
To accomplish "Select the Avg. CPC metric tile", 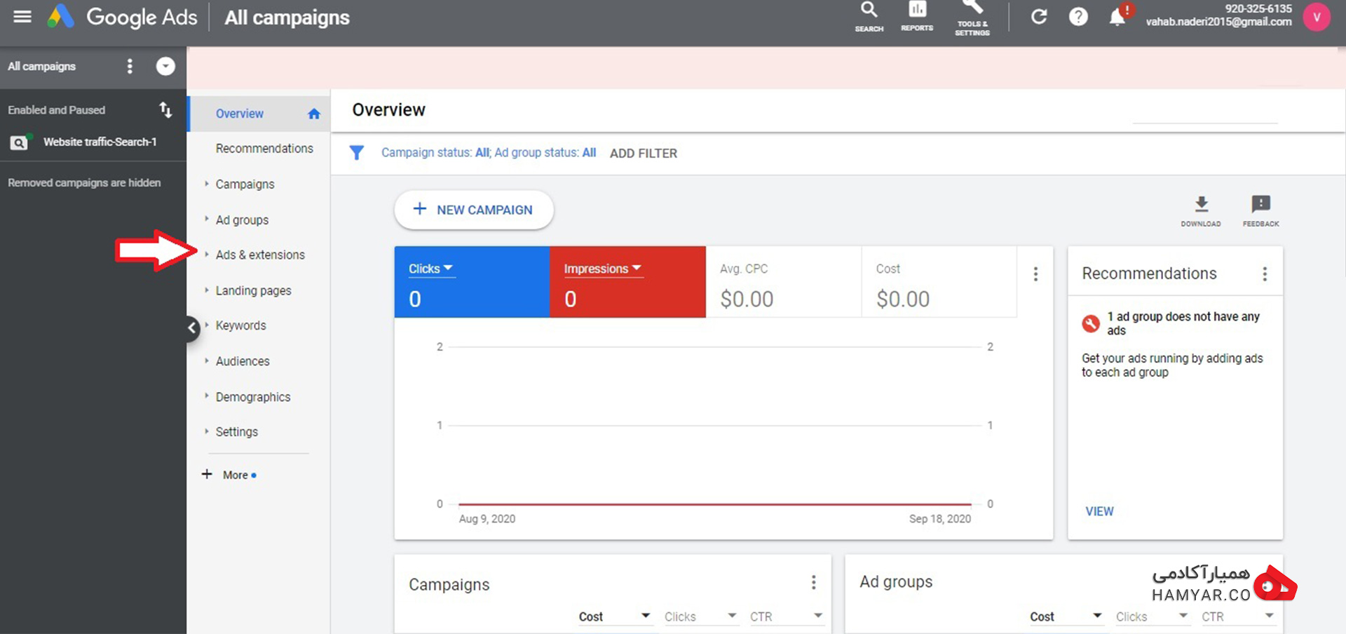I will (784, 282).
